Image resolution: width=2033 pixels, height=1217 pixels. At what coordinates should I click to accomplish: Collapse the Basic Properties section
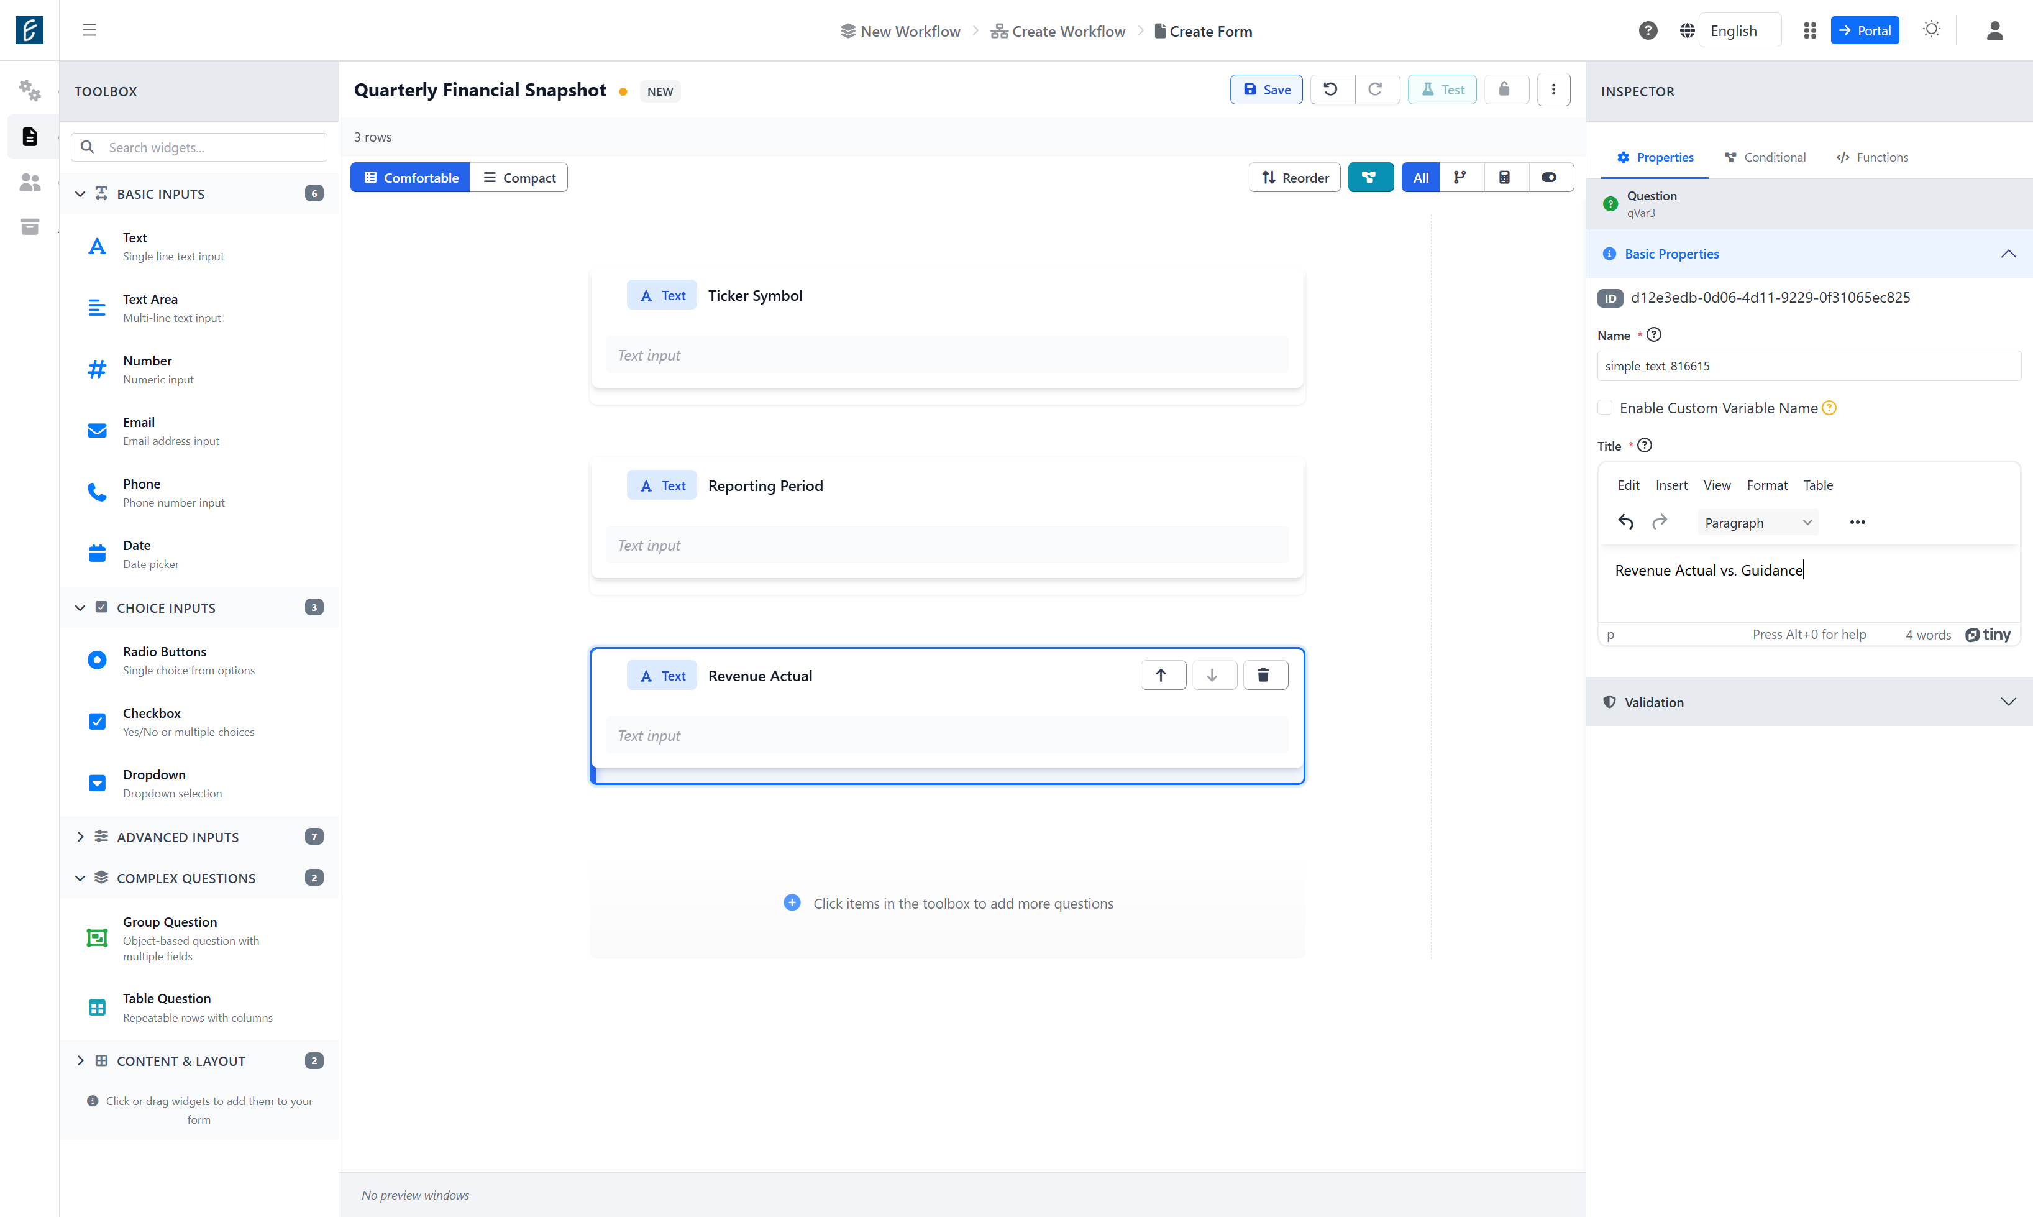(x=1808, y=254)
